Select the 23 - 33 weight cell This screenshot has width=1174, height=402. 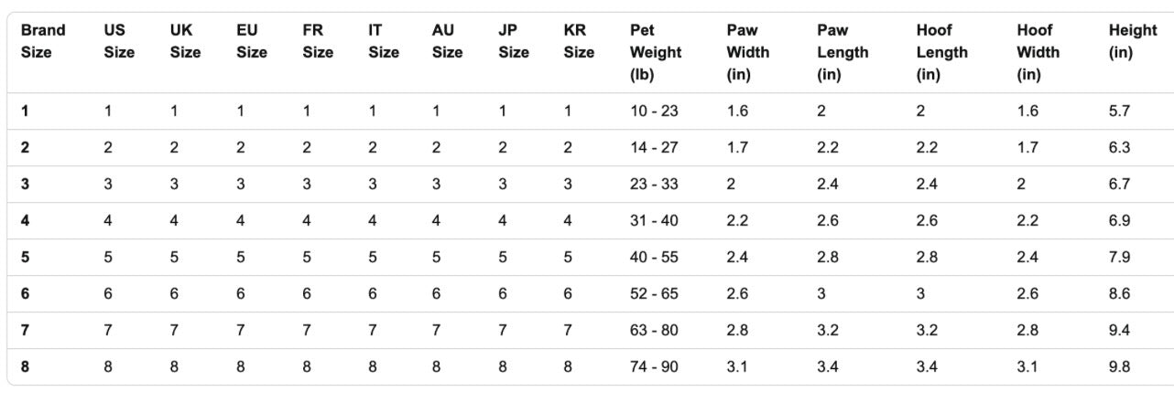pyautogui.click(x=654, y=185)
